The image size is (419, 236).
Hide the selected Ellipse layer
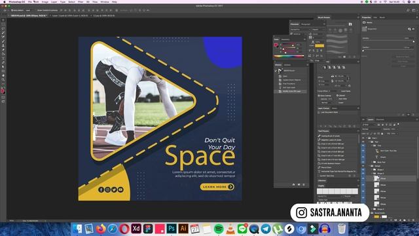[x=363, y=178]
